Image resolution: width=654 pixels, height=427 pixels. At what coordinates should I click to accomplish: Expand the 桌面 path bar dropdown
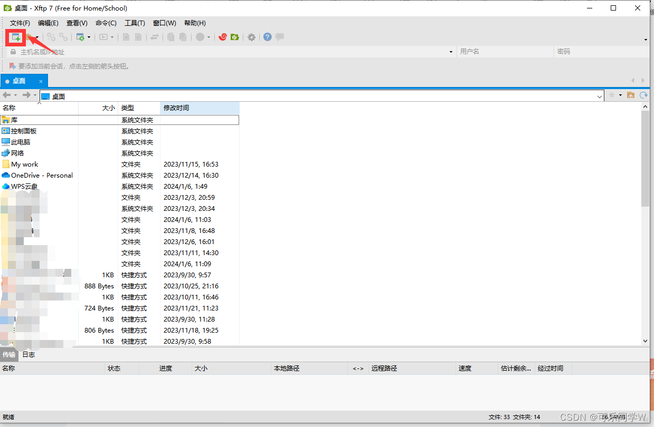(x=599, y=96)
